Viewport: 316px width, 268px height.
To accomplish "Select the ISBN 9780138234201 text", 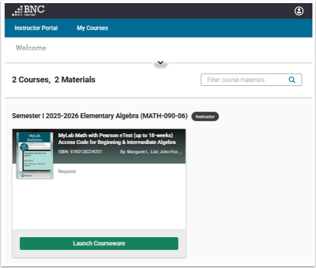I will pos(80,152).
